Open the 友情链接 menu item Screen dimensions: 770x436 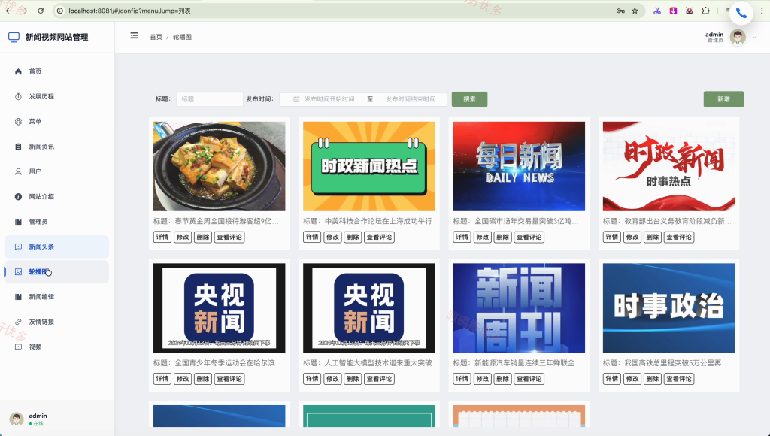click(x=56, y=322)
